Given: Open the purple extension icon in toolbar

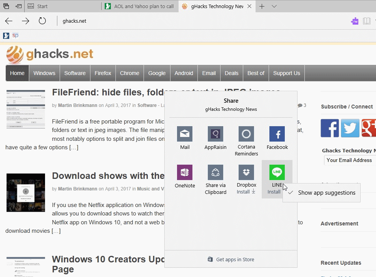Looking at the screenshot, I should coord(354,21).
